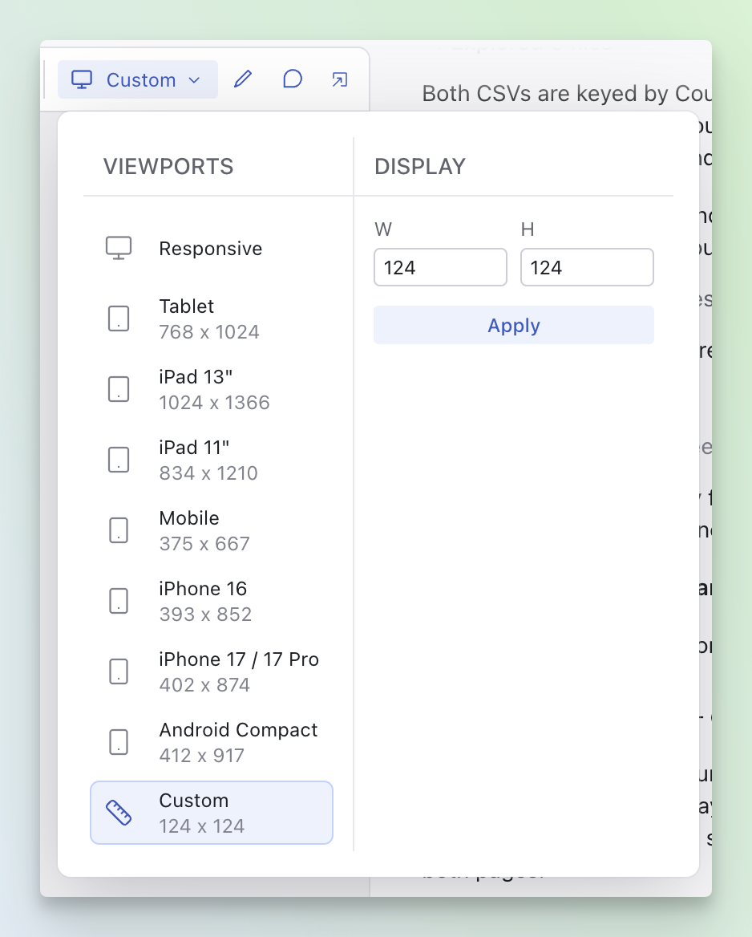Pick the iPhone 17 / 17 Pro viewport
The image size is (752, 937).
212,671
